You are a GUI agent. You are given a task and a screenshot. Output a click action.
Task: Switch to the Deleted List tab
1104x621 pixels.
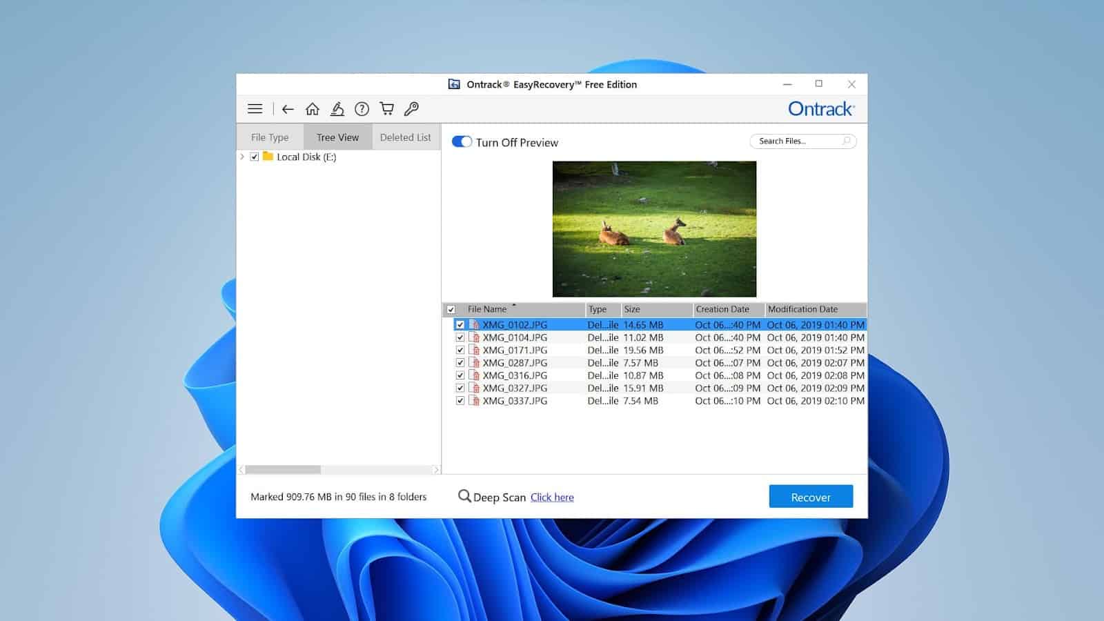click(x=406, y=137)
